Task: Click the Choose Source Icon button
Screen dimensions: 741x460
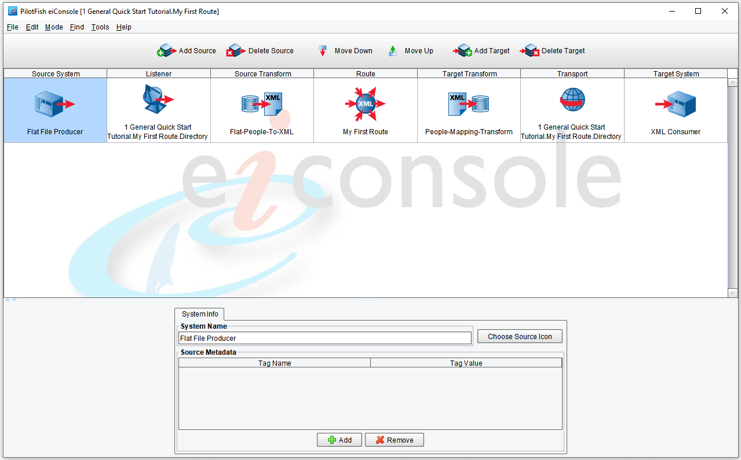Action: (x=520, y=337)
